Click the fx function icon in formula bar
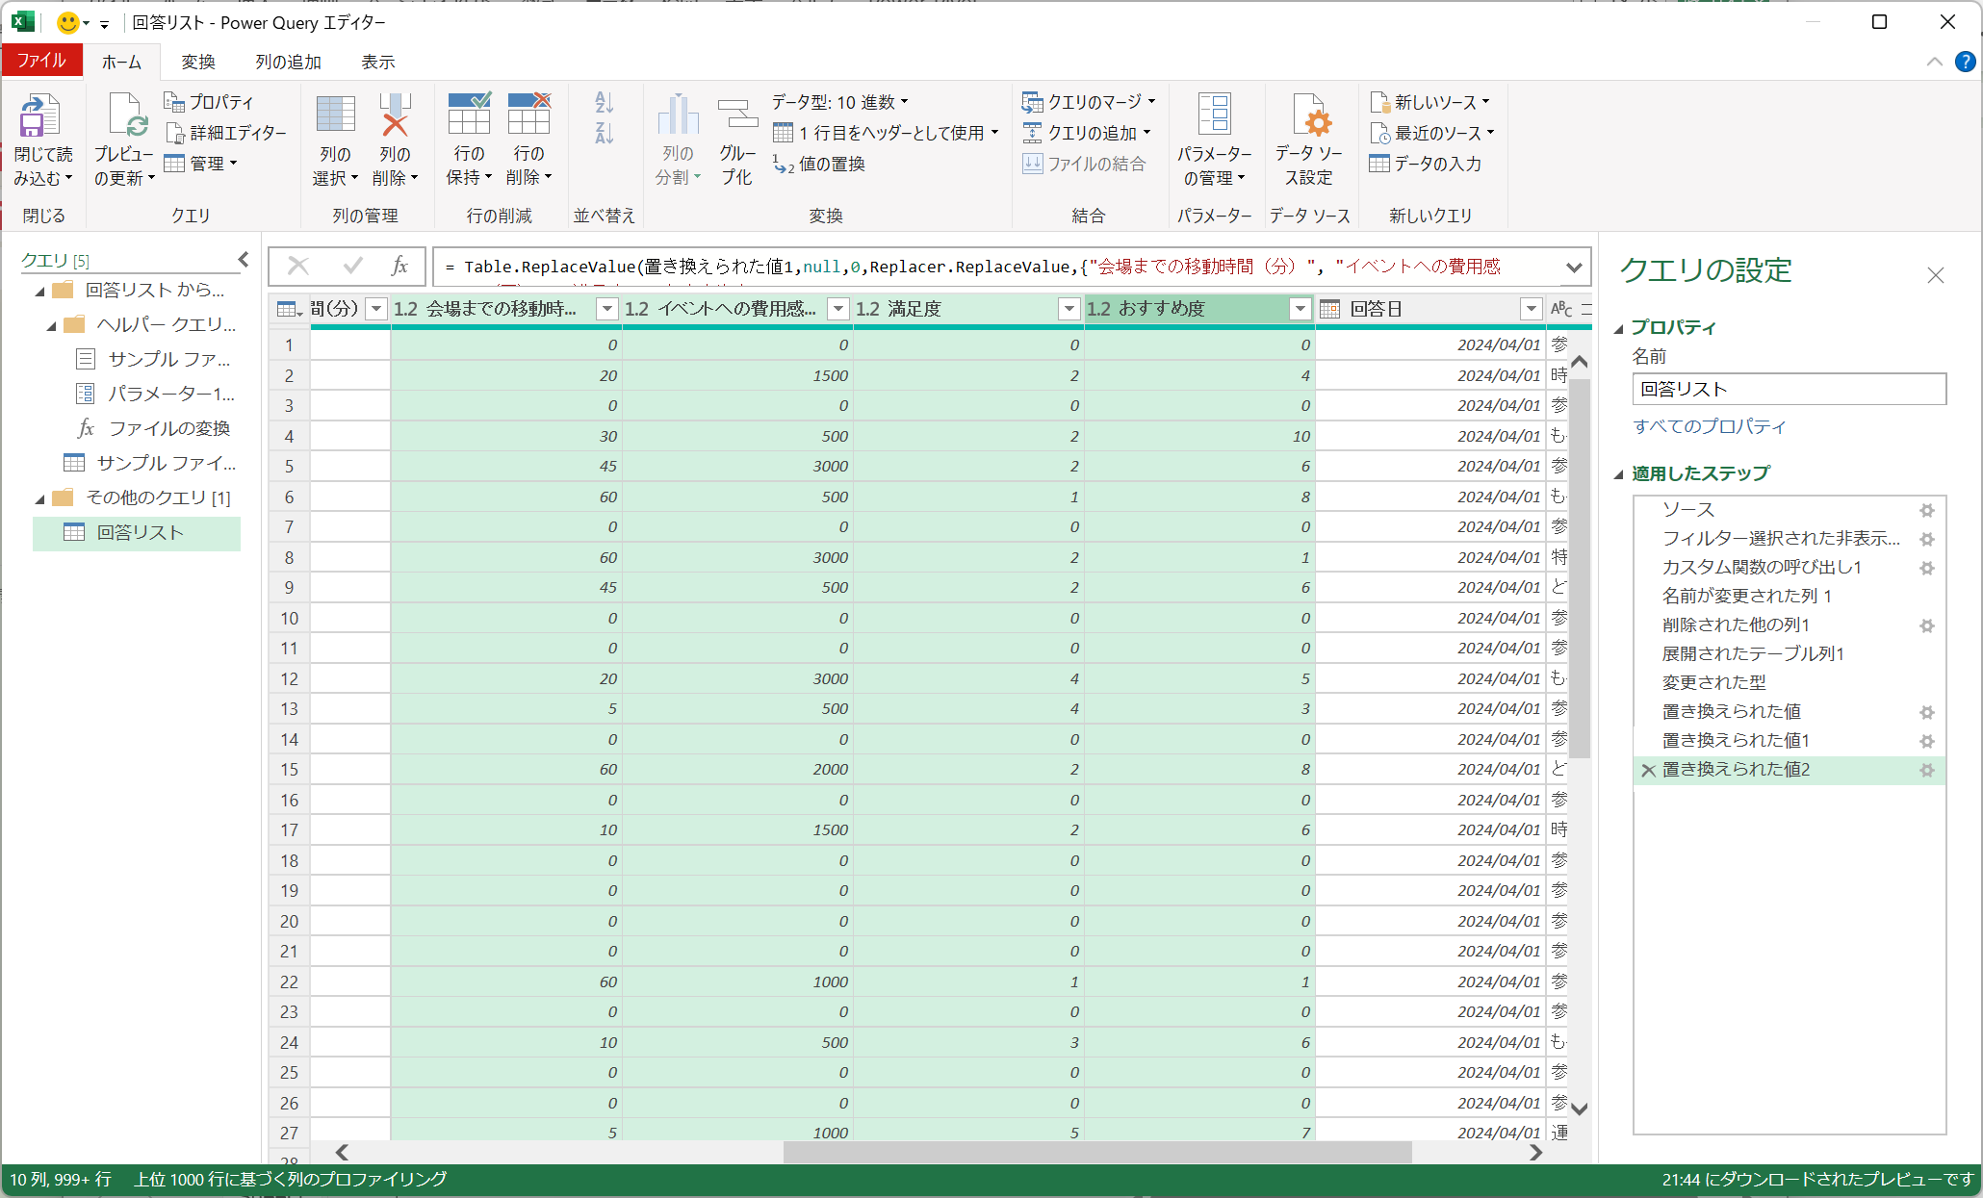The image size is (1983, 1198). [x=399, y=267]
